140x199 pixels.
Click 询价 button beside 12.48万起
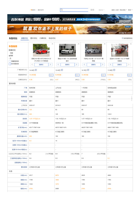103,75
